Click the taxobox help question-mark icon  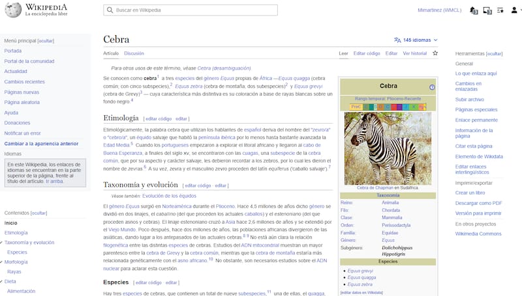pyautogui.click(x=432, y=87)
